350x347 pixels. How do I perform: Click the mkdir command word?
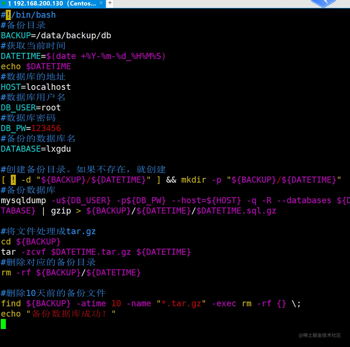pyautogui.click(x=194, y=180)
